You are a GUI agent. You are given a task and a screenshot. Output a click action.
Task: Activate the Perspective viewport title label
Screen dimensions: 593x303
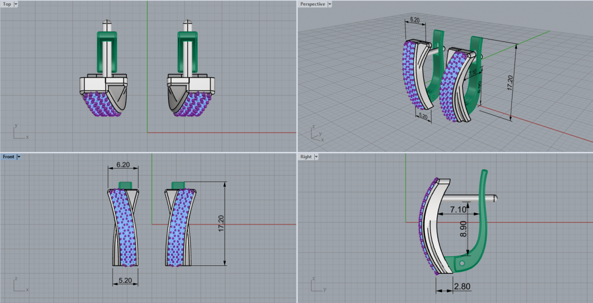point(312,4)
